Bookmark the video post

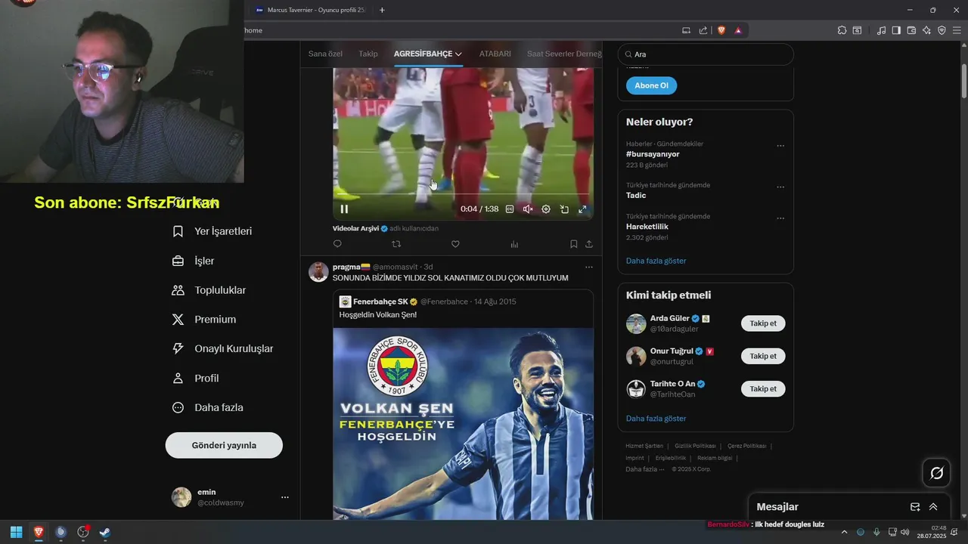click(573, 244)
